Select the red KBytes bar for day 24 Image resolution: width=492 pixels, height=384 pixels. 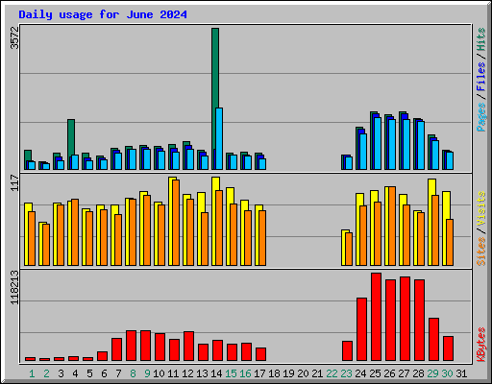(361, 329)
